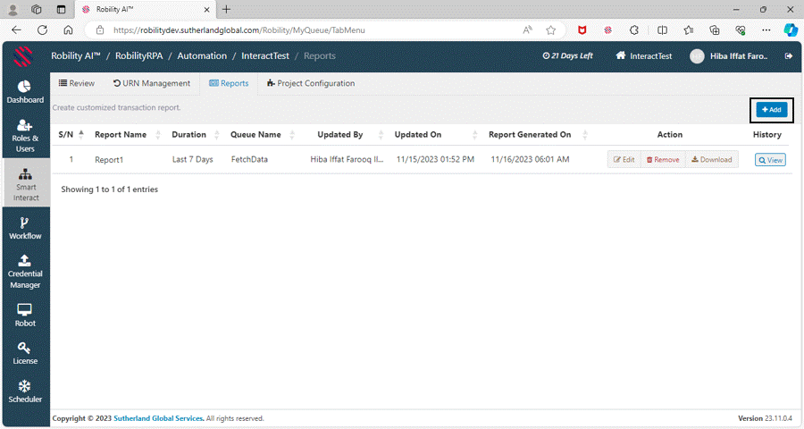The height and width of the screenshot is (429, 804).
Task: Open the URN Management tab
Action: pyautogui.click(x=152, y=83)
